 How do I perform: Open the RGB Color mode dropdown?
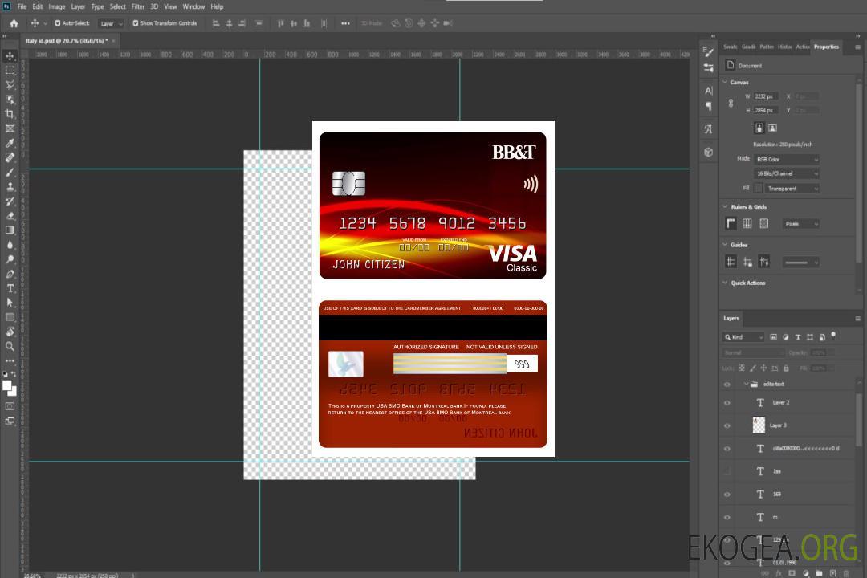tap(786, 159)
